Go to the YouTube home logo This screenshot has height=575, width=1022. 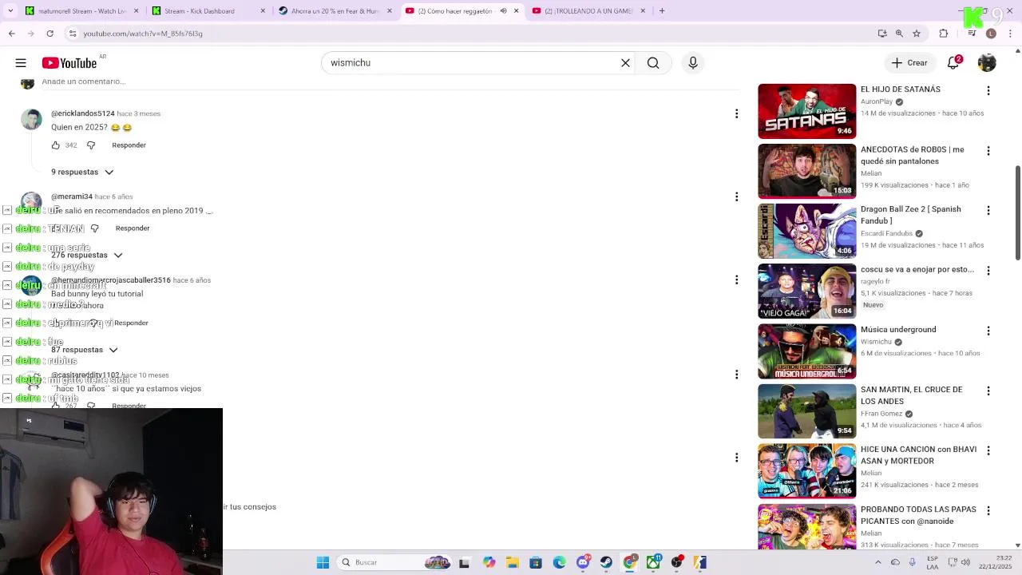(69, 63)
